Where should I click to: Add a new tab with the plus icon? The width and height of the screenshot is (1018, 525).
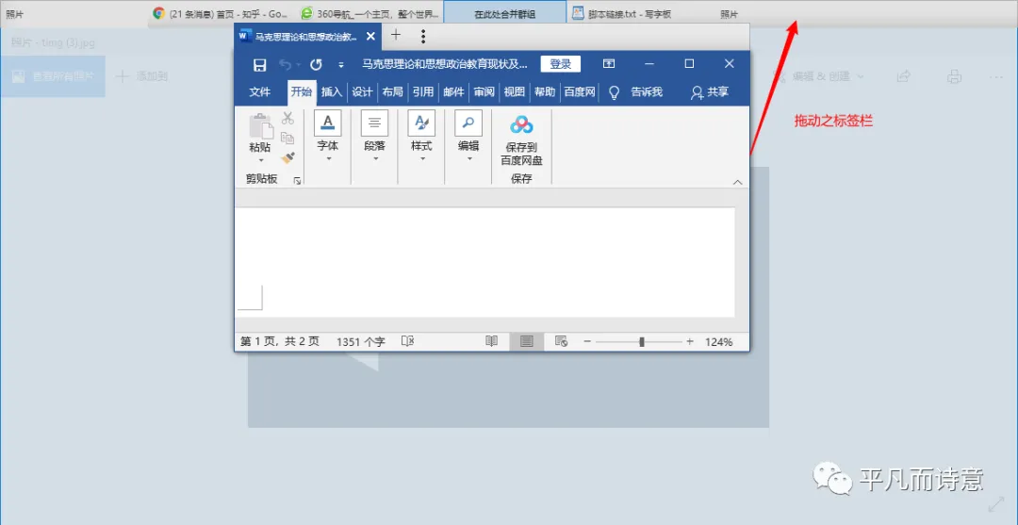(x=395, y=35)
